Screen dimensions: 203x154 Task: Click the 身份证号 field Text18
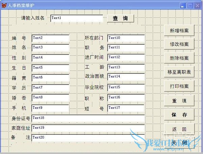tap(88, 118)
